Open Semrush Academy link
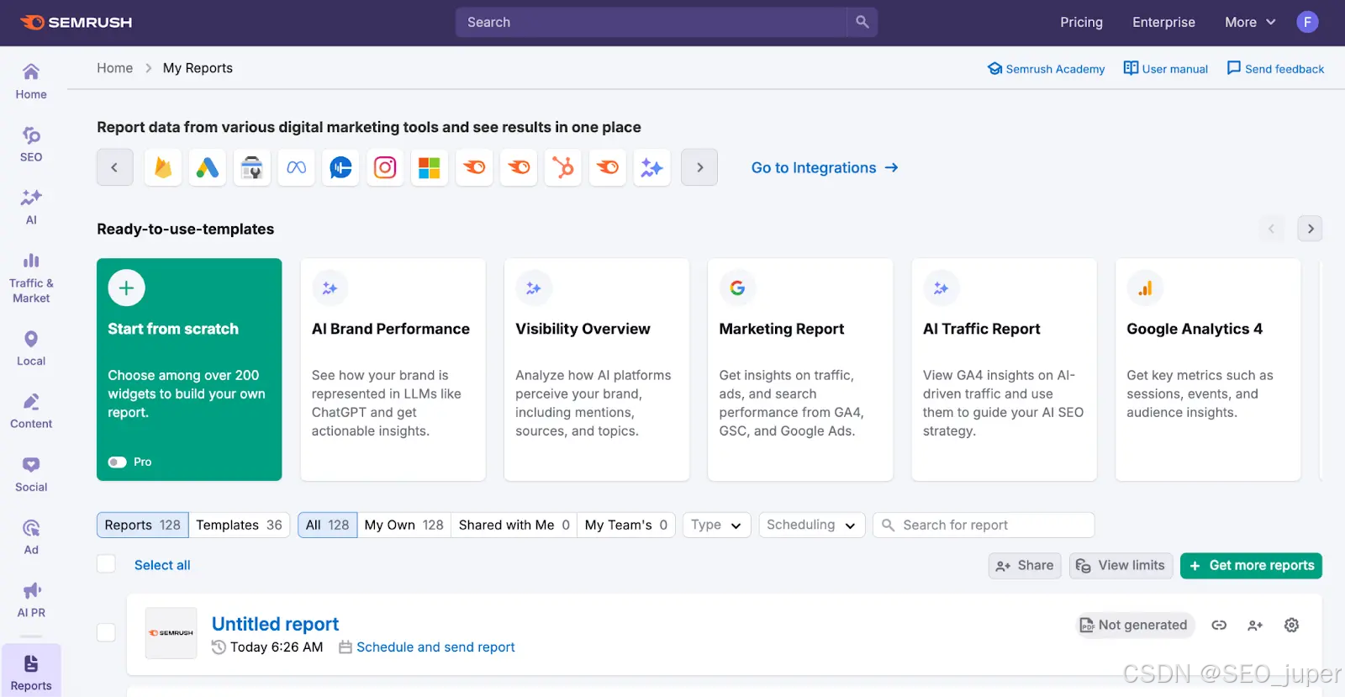Image resolution: width=1345 pixels, height=697 pixels. (x=1046, y=69)
